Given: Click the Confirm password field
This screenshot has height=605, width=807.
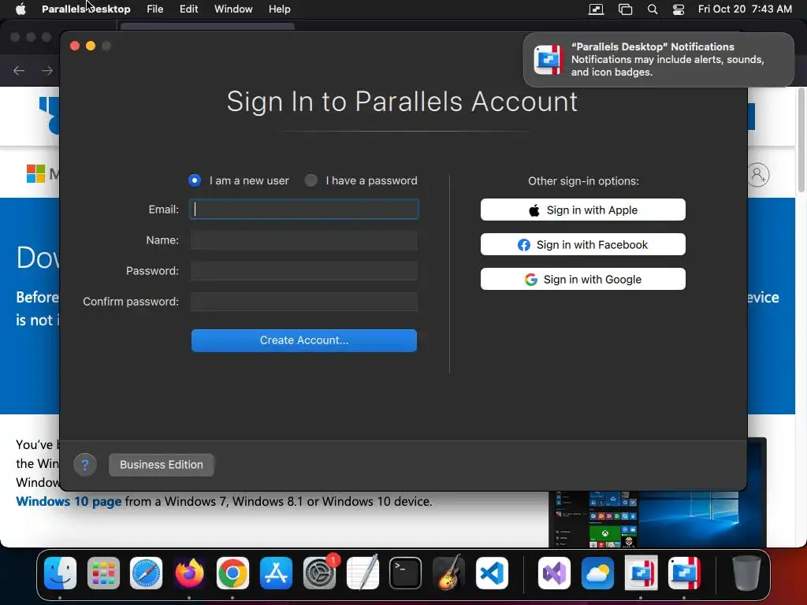Looking at the screenshot, I should point(304,302).
